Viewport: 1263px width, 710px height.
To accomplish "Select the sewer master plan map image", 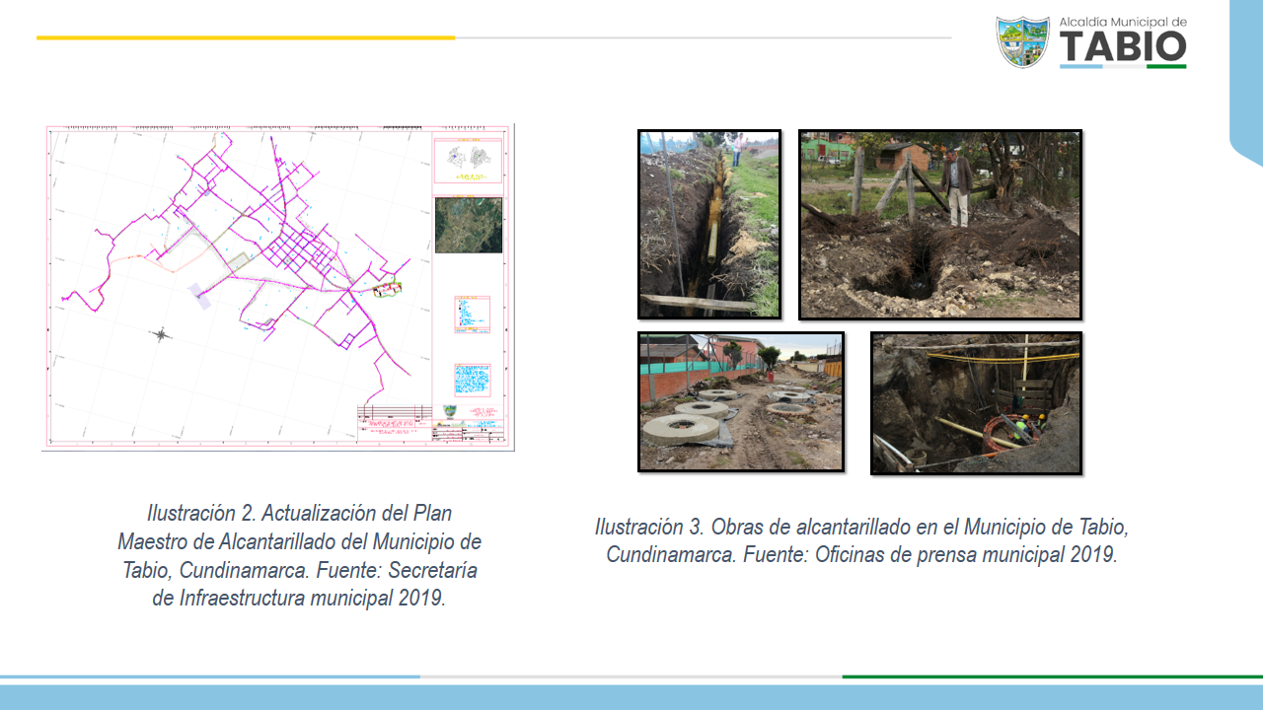I will (x=277, y=287).
